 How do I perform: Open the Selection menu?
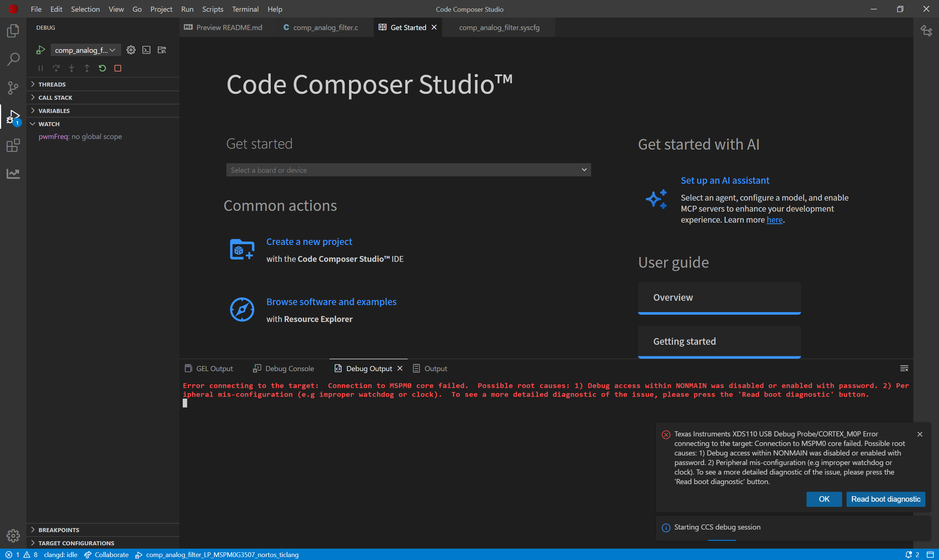click(85, 9)
